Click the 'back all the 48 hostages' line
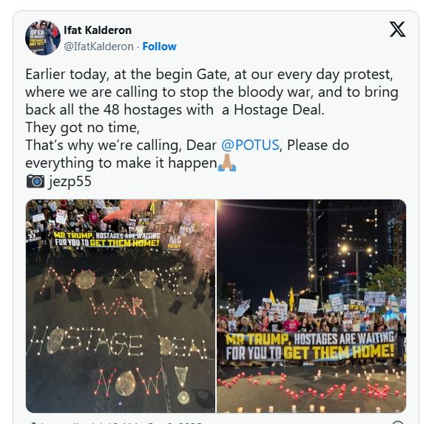The image size is (429, 424). 175,110
